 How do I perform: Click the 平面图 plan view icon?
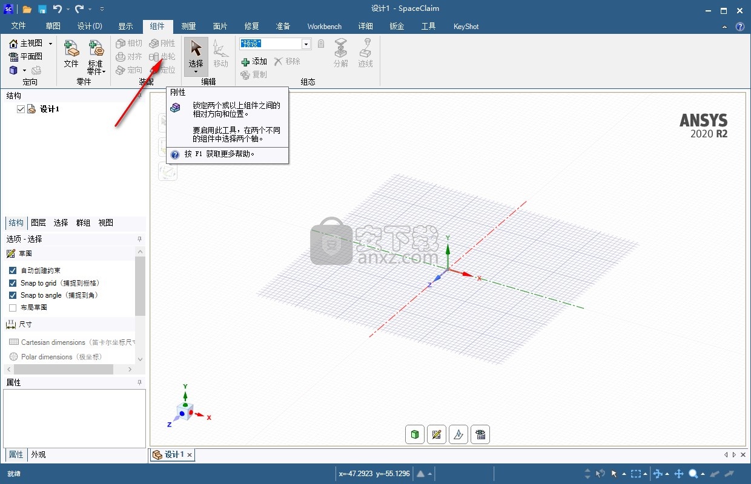[26, 56]
